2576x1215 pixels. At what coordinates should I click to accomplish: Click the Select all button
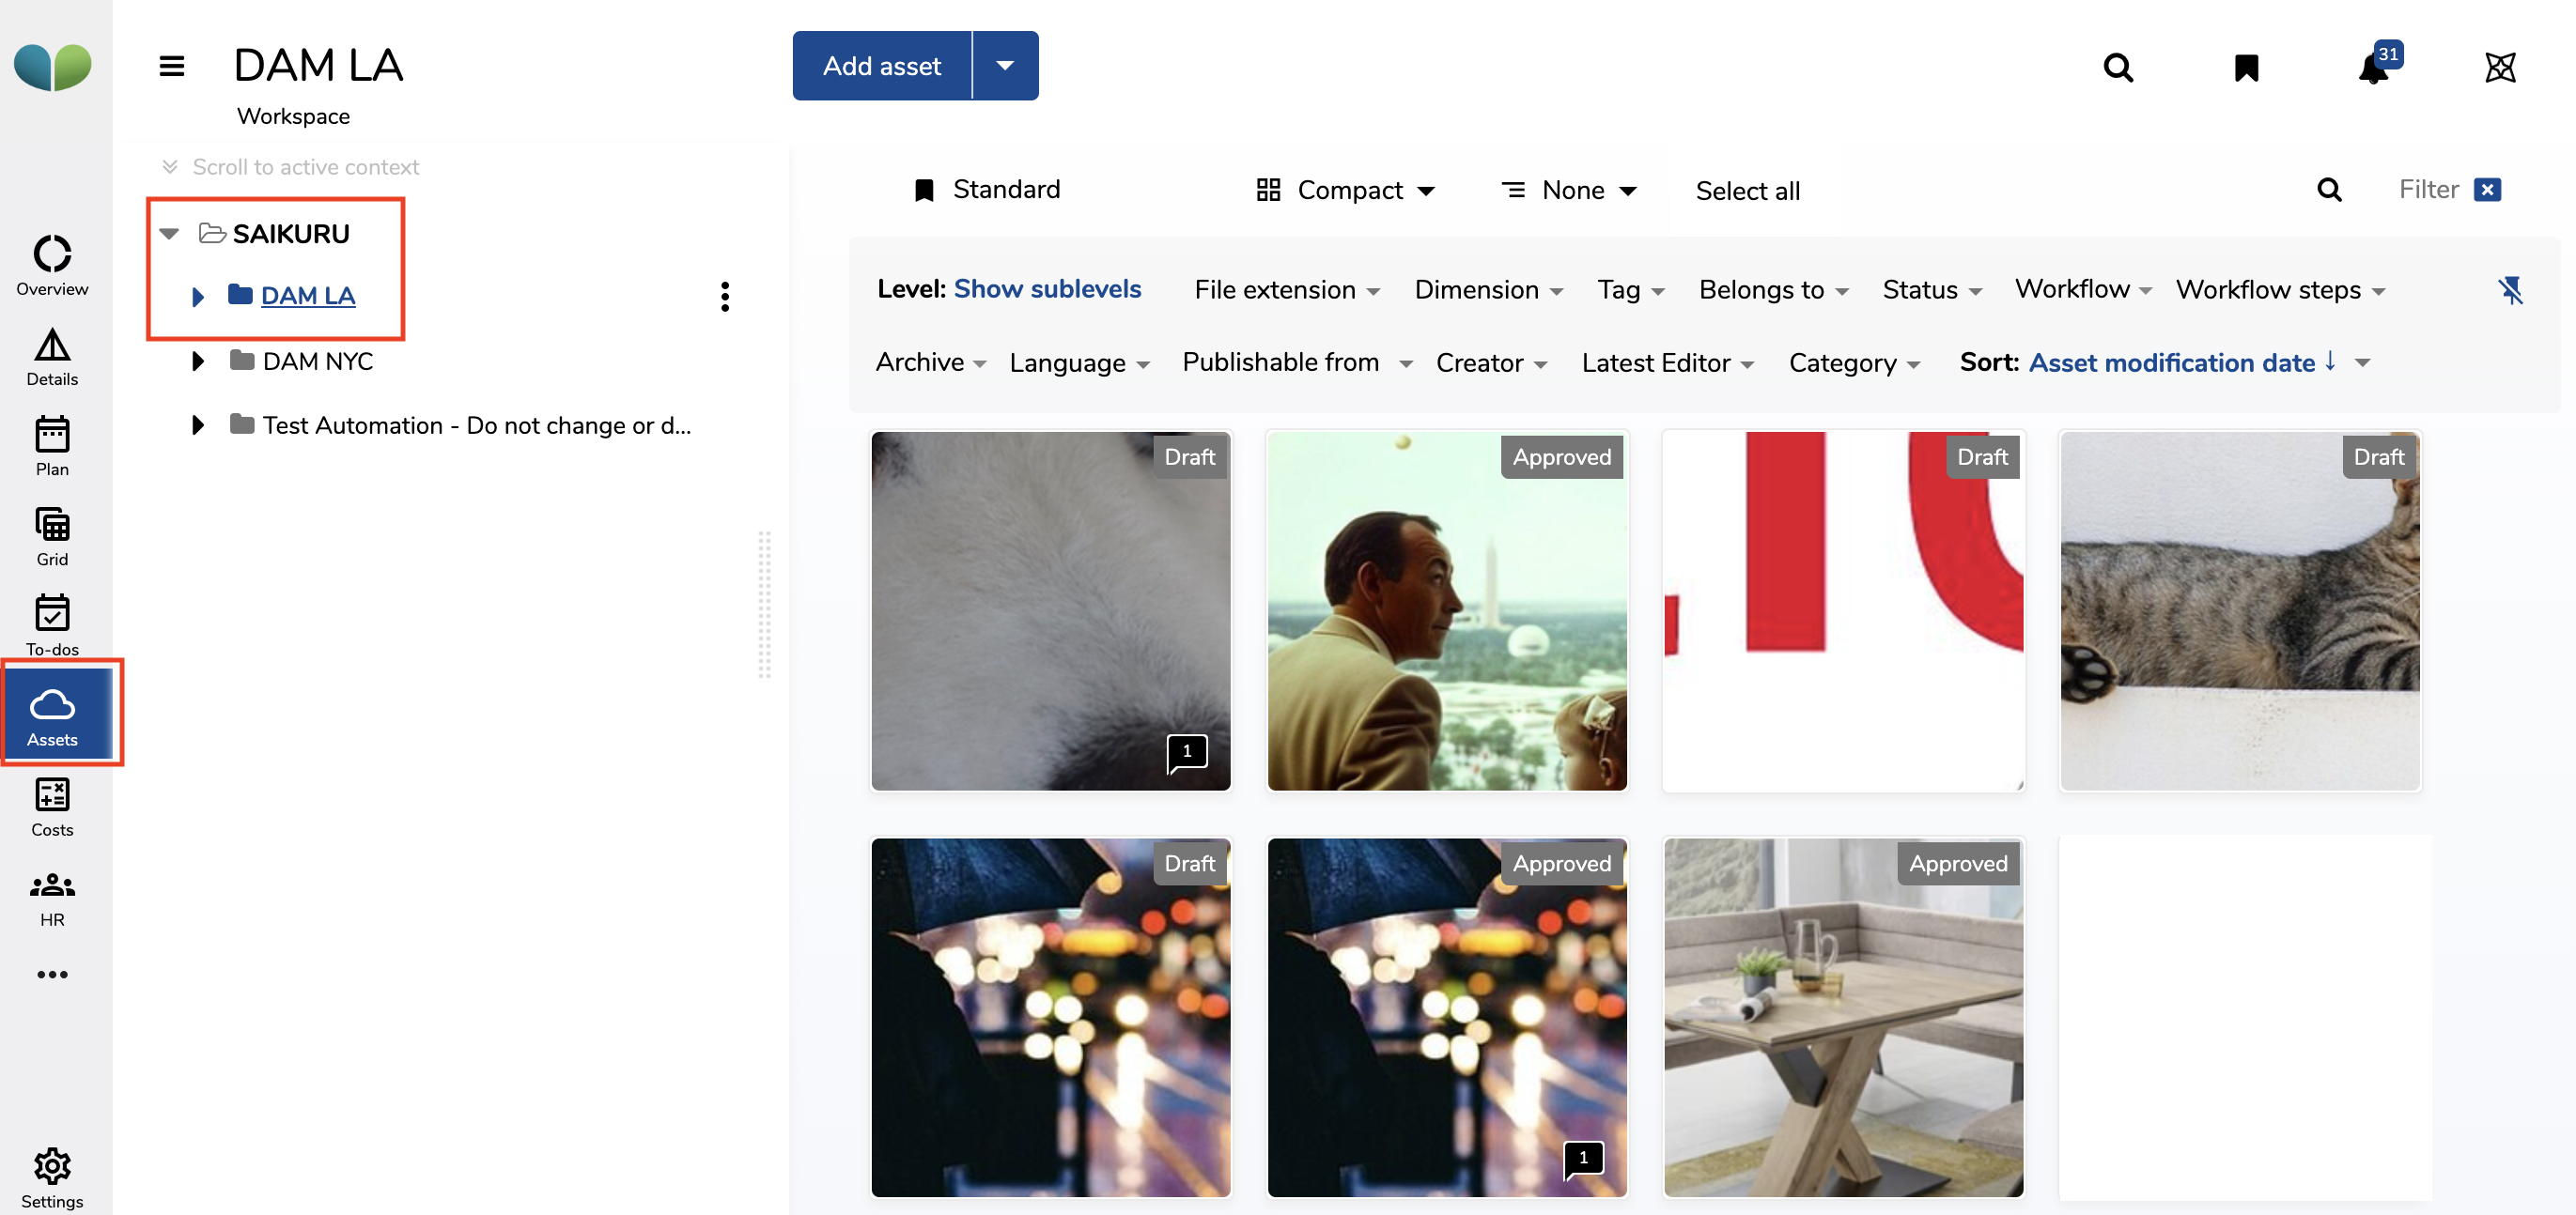click(1747, 191)
